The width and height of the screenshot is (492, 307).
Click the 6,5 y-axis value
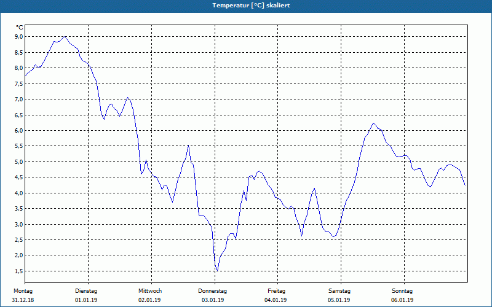tap(19, 115)
